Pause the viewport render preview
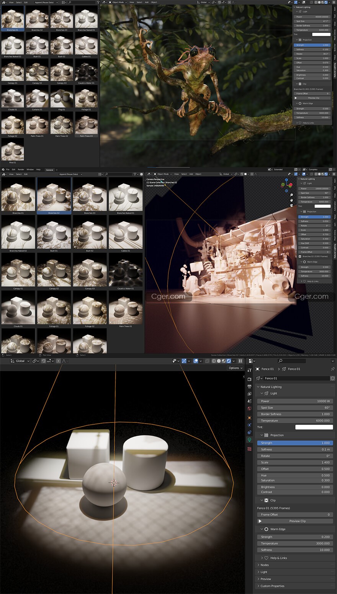337x594 pixels. pos(240,361)
